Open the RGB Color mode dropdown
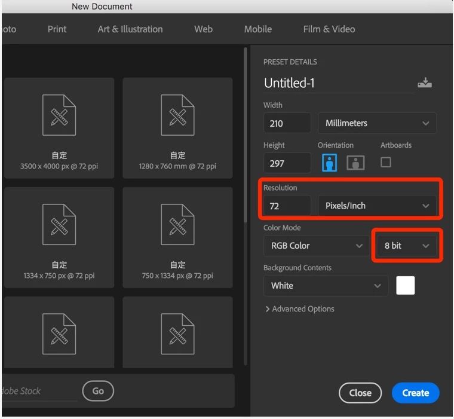Image resolution: width=454 pixels, height=419 pixels. pos(316,246)
